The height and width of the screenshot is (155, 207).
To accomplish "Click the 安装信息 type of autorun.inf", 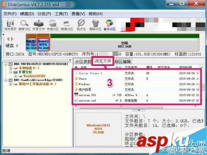I will (x=131, y=101).
